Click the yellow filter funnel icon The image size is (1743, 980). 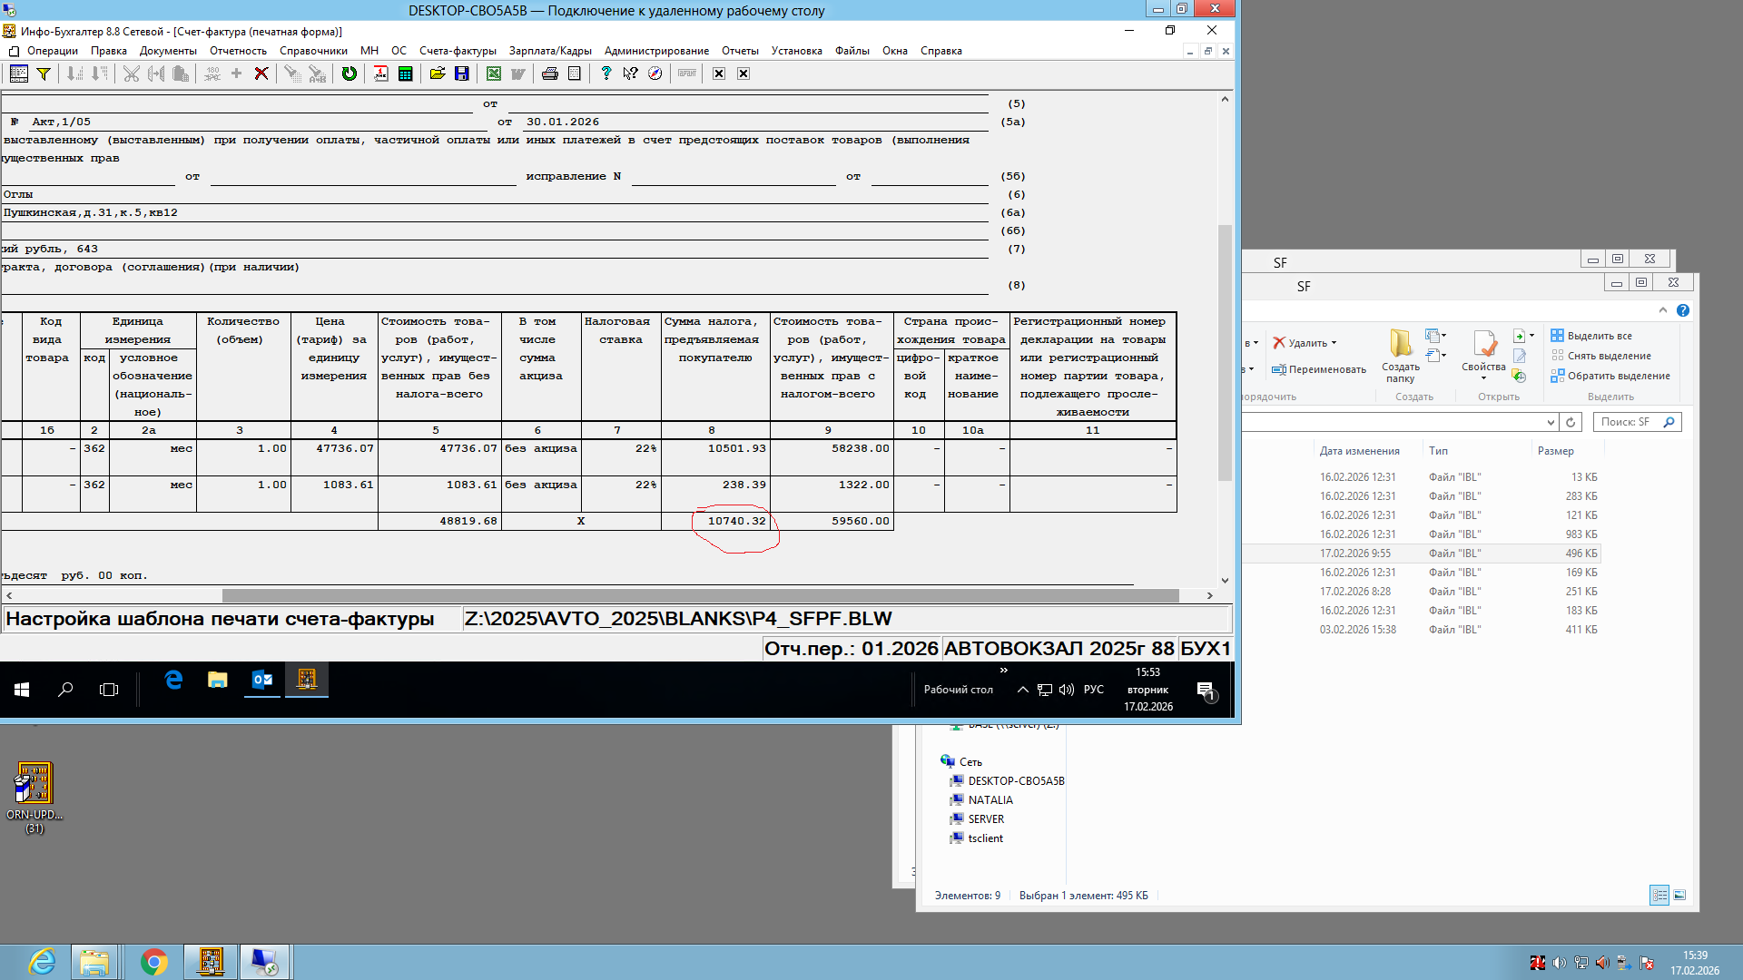click(43, 73)
